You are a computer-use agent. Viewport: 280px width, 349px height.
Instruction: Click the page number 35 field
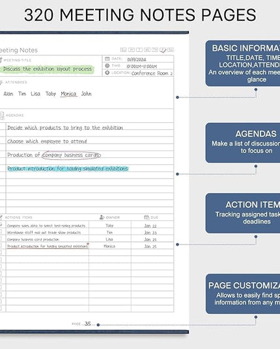(x=88, y=324)
